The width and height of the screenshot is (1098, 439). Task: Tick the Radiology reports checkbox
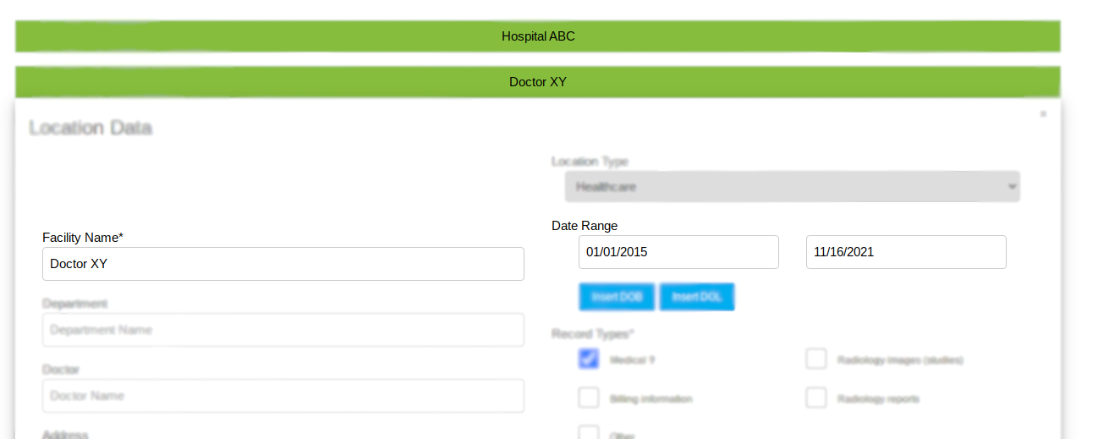815,398
